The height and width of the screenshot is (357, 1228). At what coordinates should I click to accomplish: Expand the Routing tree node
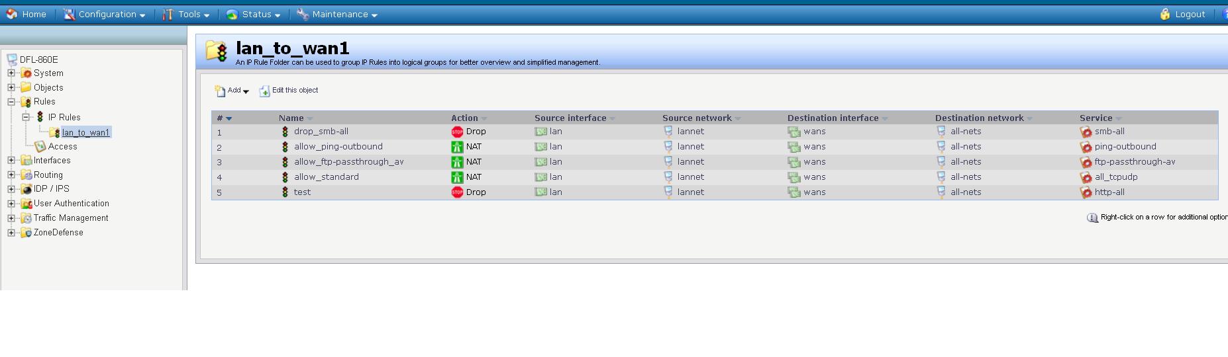pos(11,175)
